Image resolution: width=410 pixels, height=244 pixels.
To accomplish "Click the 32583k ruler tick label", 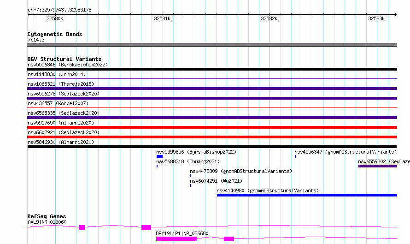I will pyautogui.click(x=376, y=18).
